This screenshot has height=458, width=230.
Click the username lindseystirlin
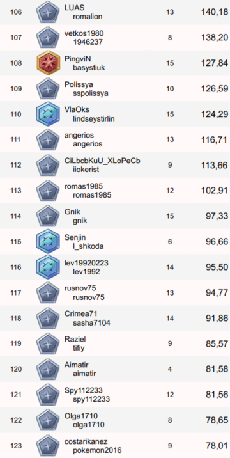[x=94, y=118]
